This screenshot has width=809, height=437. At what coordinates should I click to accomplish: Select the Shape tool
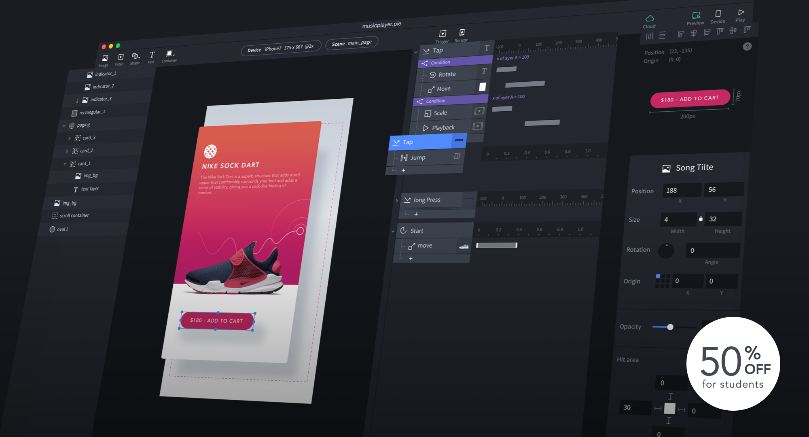pos(136,58)
